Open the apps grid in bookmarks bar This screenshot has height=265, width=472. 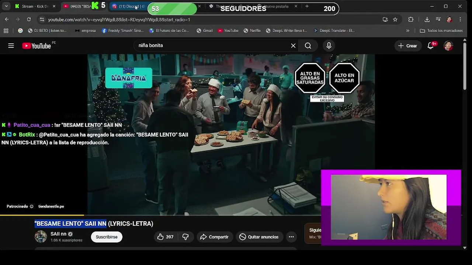coord(6,31)
